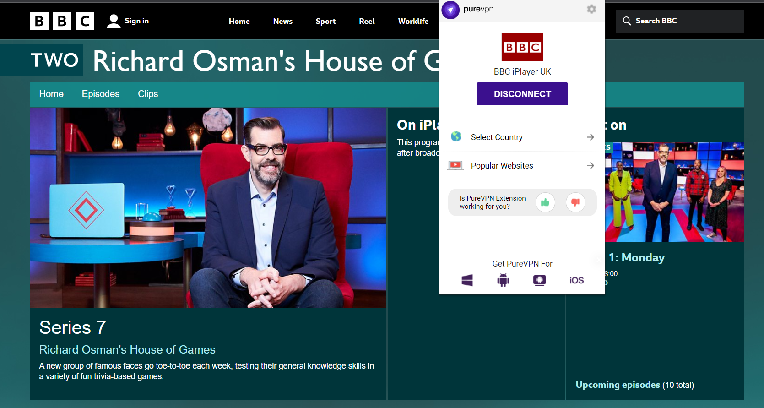Open Select Country list
Image resolution: width=764 pixels, height=408 pixels.
point(522,137)
